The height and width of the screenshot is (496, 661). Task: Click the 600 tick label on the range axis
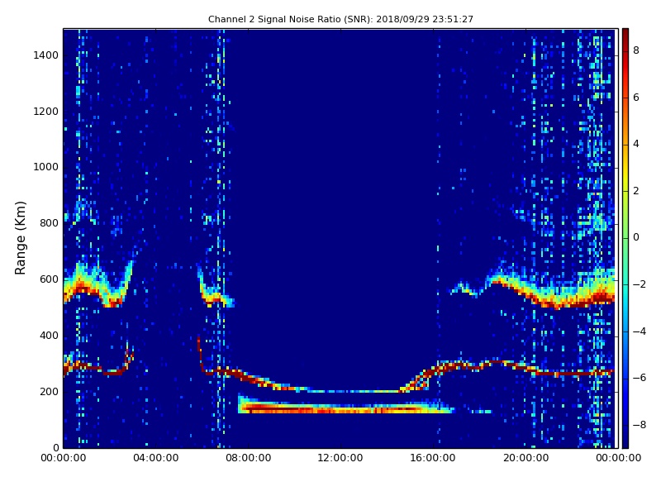[x=49, y=279]
